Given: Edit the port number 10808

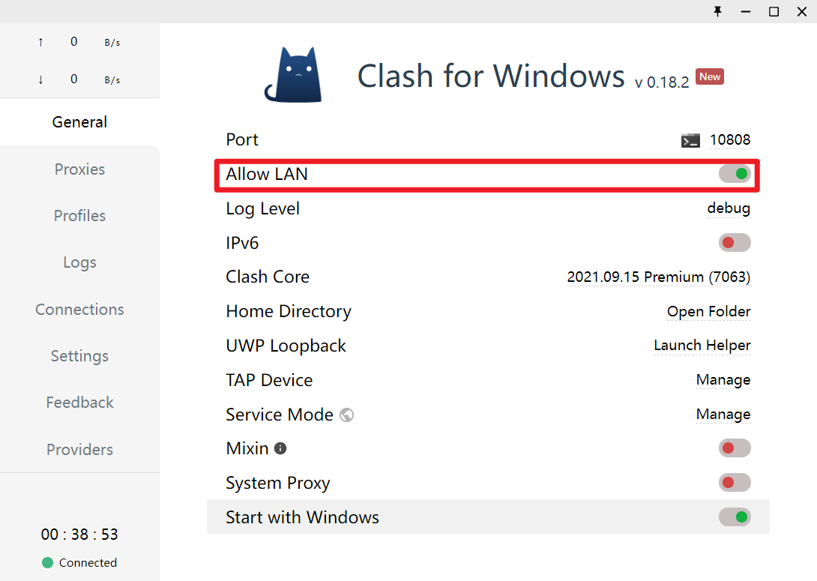Looking at the screenshot, I should pos(730,139).
